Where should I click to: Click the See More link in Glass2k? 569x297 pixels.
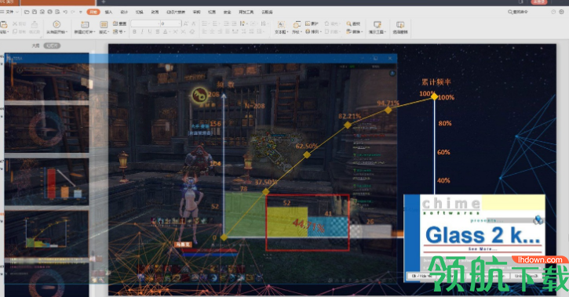click(x=482, y=249)
